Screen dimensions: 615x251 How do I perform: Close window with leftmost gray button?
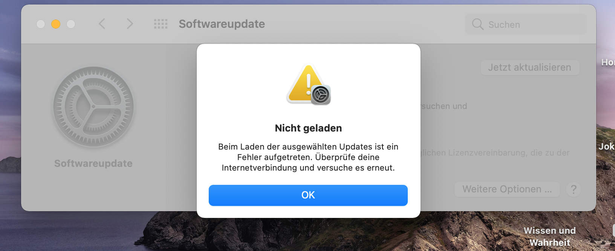pyautogui.click(x=41, y=24)
